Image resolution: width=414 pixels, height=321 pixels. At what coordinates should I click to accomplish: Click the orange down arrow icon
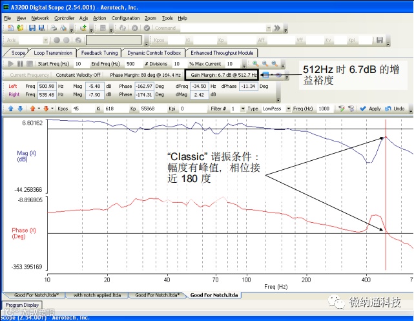[x=46, y=109]
